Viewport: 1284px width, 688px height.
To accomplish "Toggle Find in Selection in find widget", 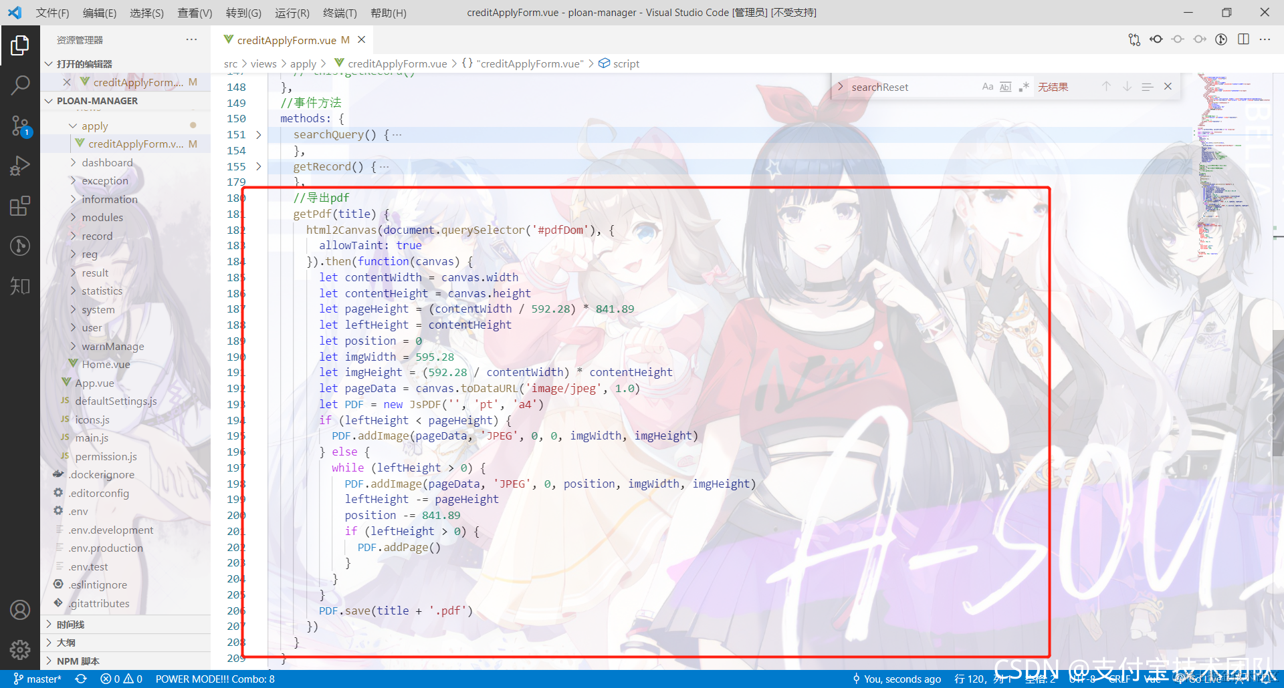I will (1148, 87).
